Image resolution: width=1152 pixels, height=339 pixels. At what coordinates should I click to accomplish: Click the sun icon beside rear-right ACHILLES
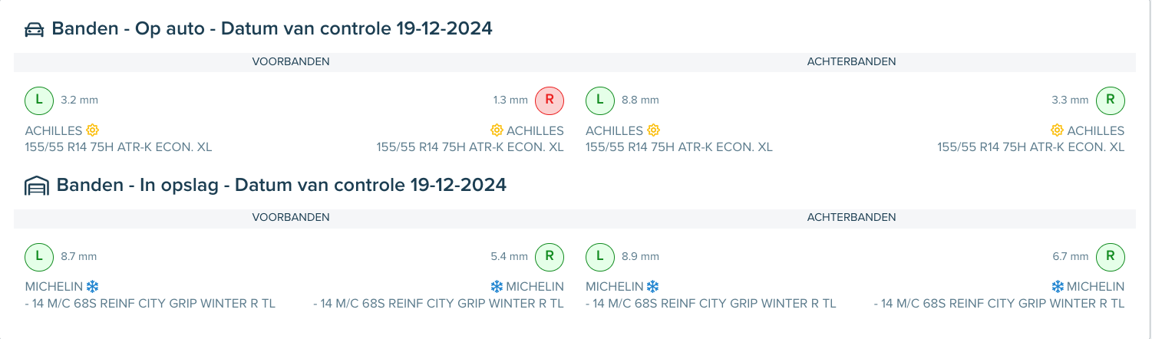pos(1057,130)
